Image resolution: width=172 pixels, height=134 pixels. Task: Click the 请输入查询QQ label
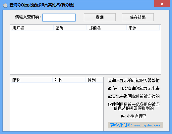click(x=28, y=17)
